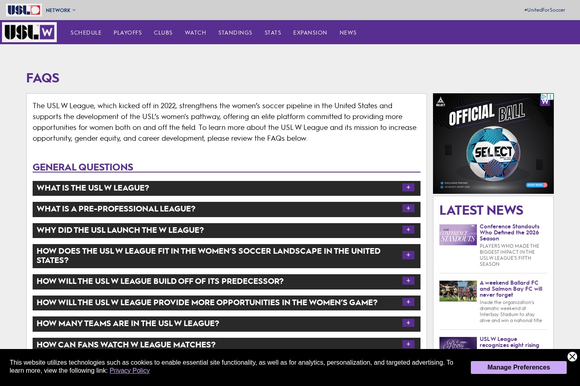Expand plus icon for pre-professional league question
Viewport: 580px width, 386px height.
coord(408,208)
